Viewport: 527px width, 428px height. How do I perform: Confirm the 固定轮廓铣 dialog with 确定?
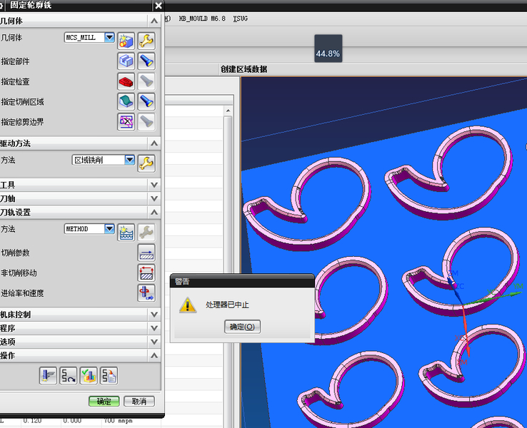[x=104, y=401]
